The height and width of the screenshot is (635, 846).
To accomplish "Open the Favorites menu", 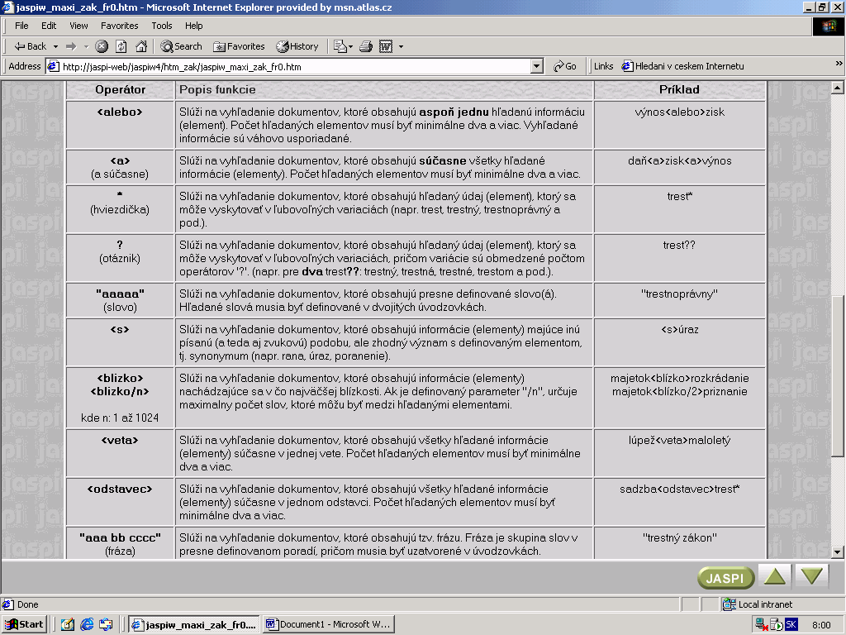I will (119, 26).
